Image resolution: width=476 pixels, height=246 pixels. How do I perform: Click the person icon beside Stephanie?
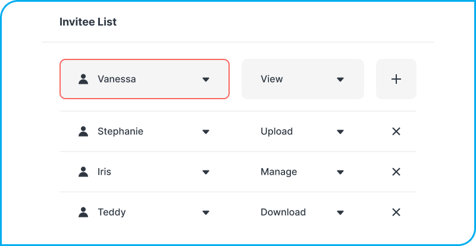[x=83, y=131]
